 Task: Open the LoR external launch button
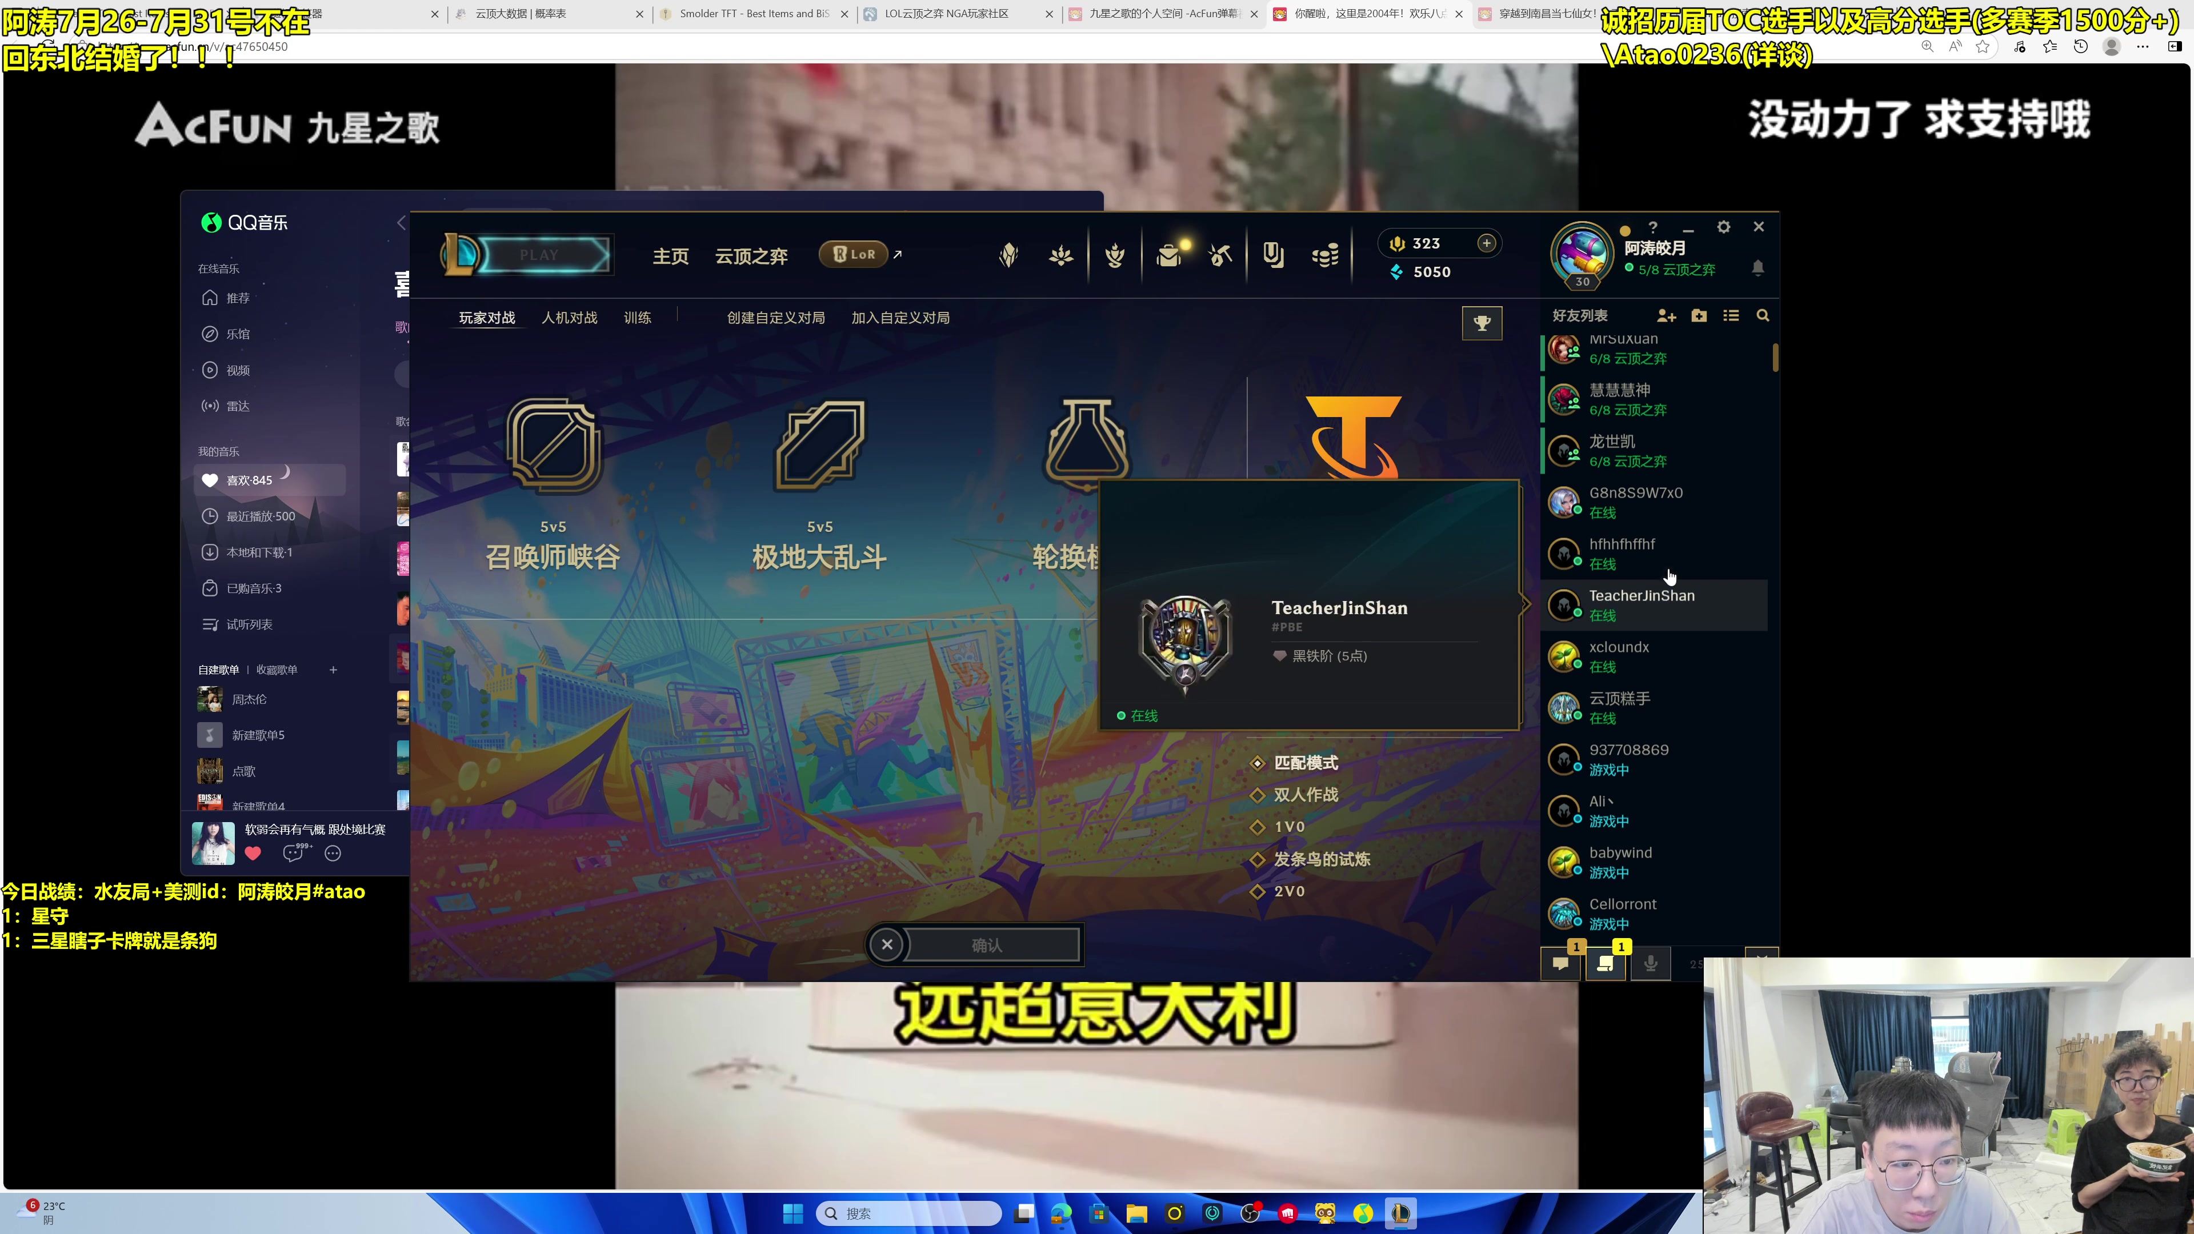point(860,254)
